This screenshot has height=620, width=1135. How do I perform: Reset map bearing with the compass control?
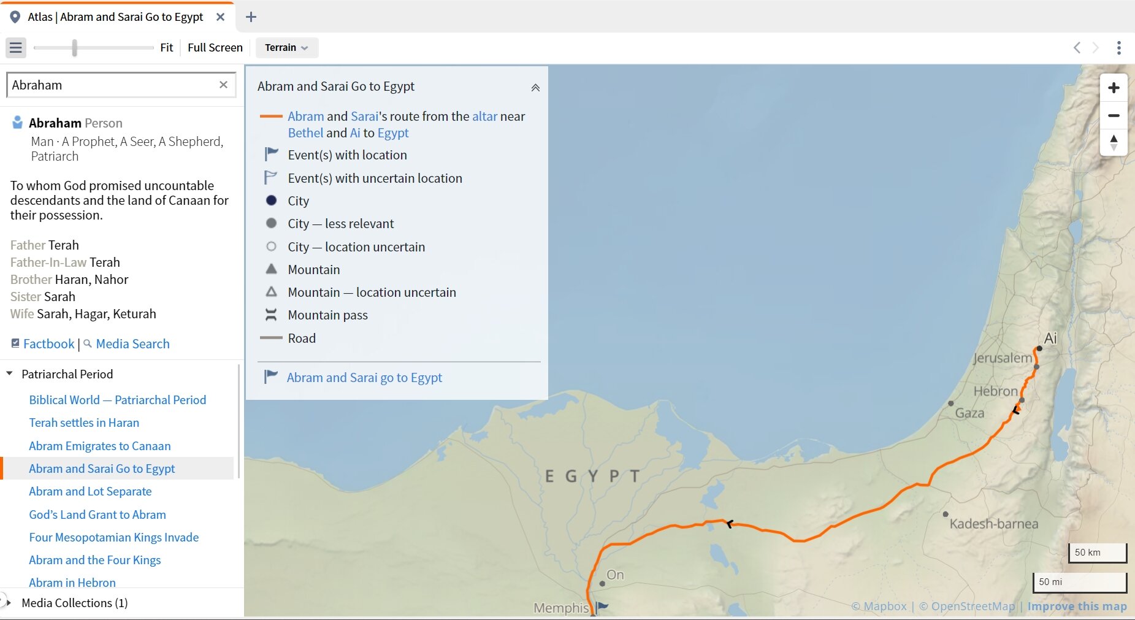click(1114, 142)
